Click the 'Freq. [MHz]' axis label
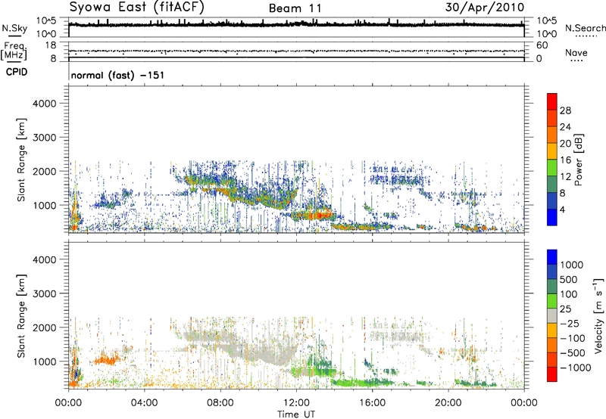The width and height of the screenshot is (606, 419). [x=14, y=51]
